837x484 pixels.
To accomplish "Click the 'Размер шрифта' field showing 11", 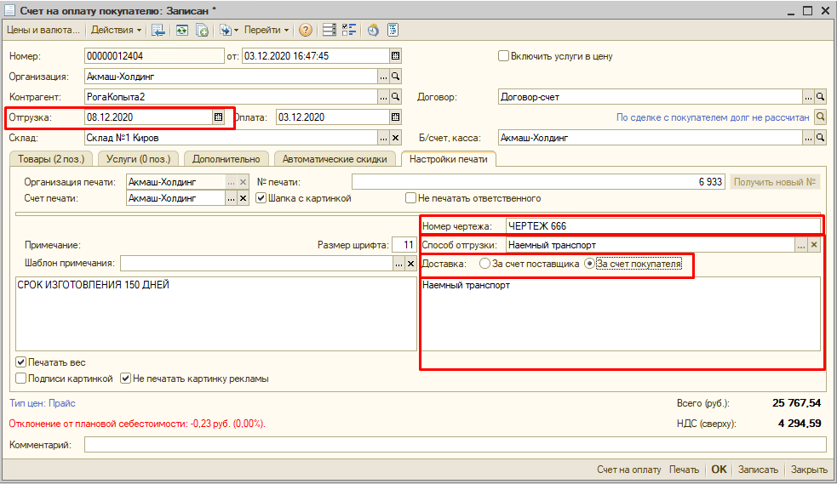I will 404,245.
